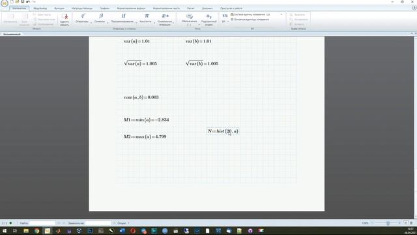Image resolution: width=417 pixels, height=235 pixels.
Task: Click the M1:=min(a)=-2.834 expression
Action: 146,119
